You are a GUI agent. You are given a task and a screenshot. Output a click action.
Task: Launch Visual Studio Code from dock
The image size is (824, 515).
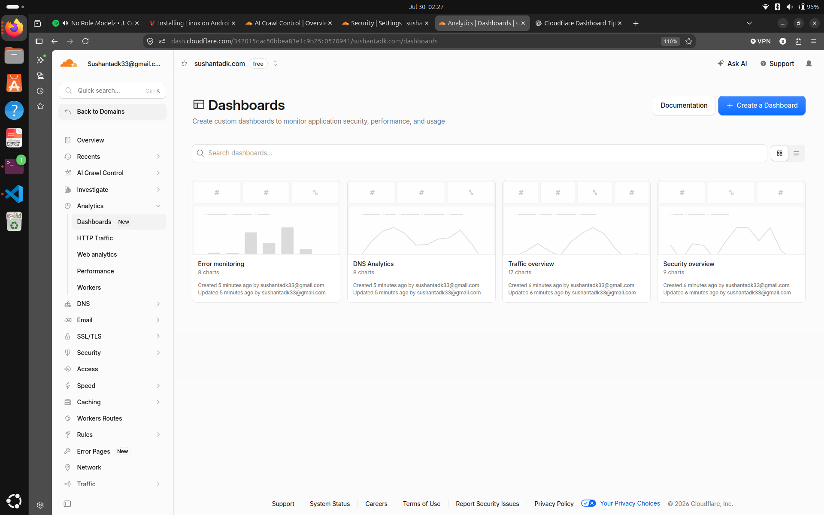pos(14,194)
